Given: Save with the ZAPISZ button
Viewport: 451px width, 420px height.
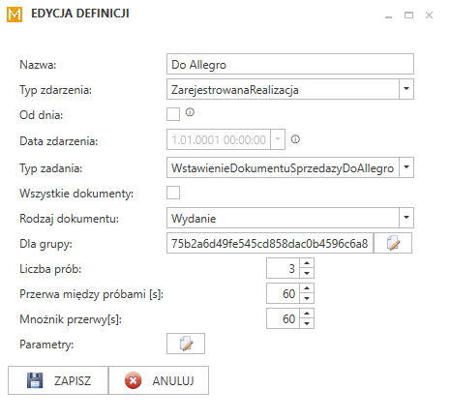Looking at the screenshot, I should tap(58, 380).
